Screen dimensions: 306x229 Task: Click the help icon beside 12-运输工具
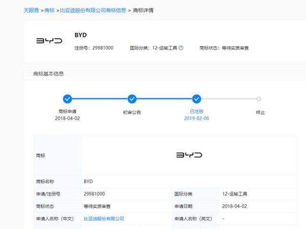coord(181,48)
